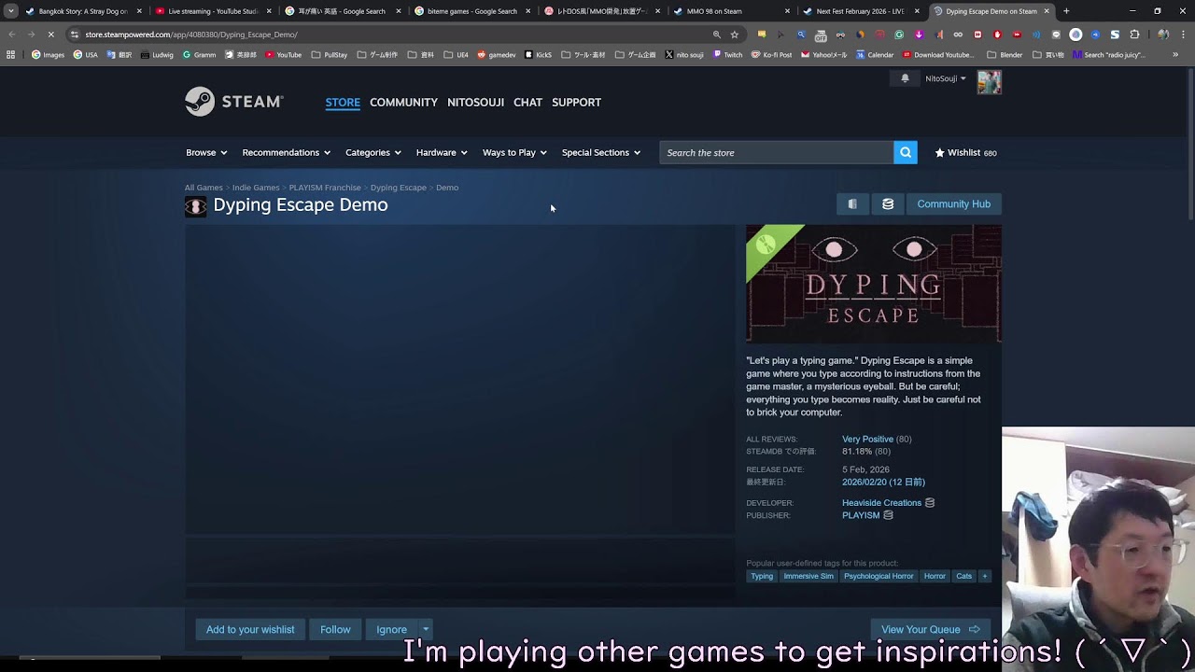Image resolution: width=1195 pixels, height=672 pixels.
Task: Click the Psychological Horror tag
Action: 879,576
